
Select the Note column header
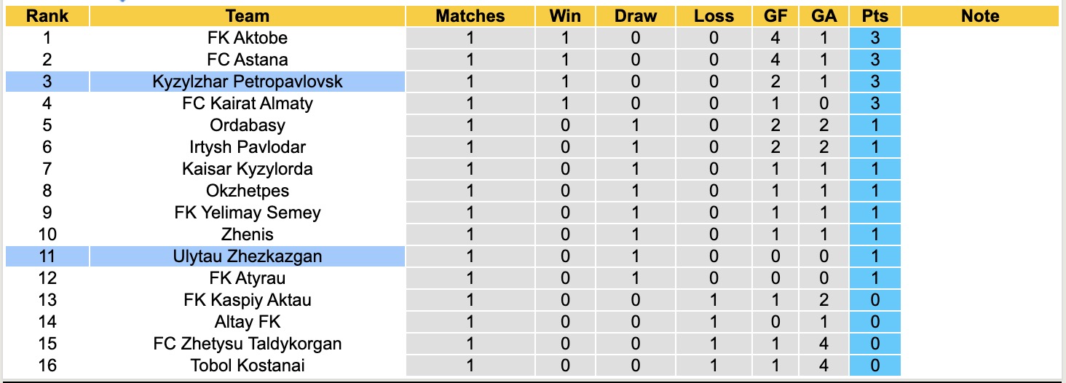tap(980, 16)
